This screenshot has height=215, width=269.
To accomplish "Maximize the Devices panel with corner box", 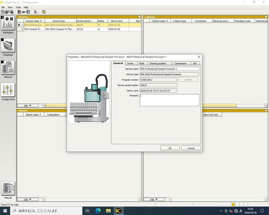I will pos(139,17).
